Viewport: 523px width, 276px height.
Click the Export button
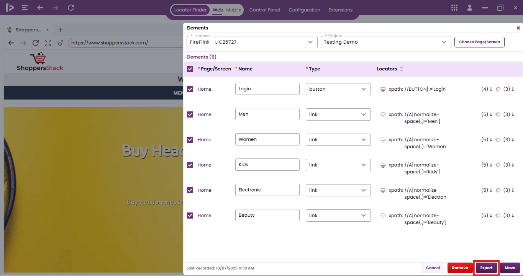coord(487,268)
